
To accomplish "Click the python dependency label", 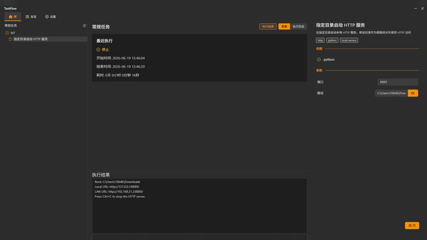I will click(x=329, y=60).
